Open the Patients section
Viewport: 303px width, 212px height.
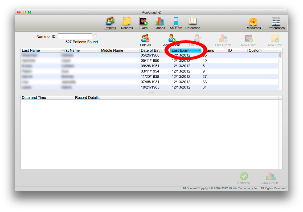pyautogui.click(x=110, y=23)
